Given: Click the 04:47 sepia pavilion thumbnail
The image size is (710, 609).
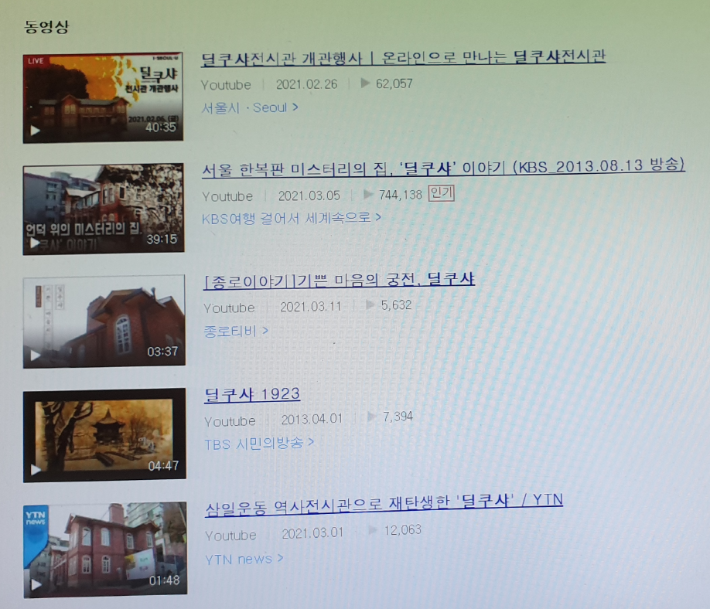Looking at the screenshot, I should (x=104, y=435).
